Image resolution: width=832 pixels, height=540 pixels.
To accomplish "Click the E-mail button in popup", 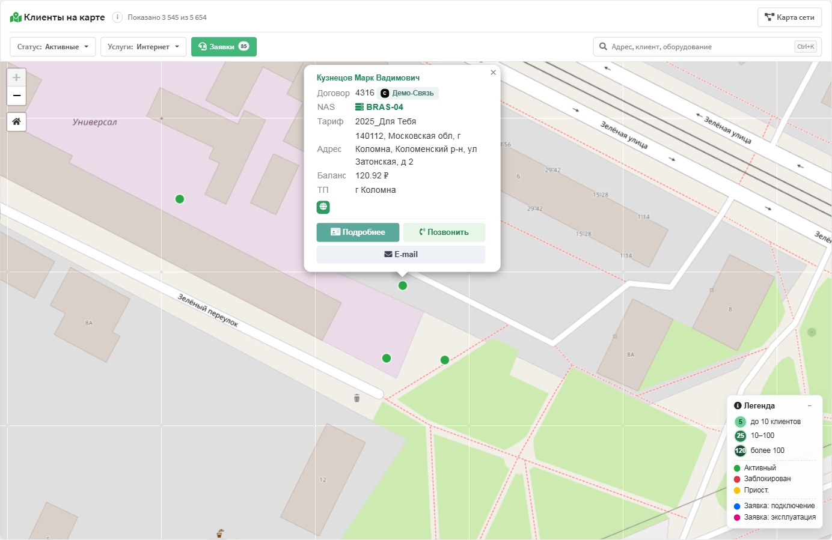I will tap(401, 255).
